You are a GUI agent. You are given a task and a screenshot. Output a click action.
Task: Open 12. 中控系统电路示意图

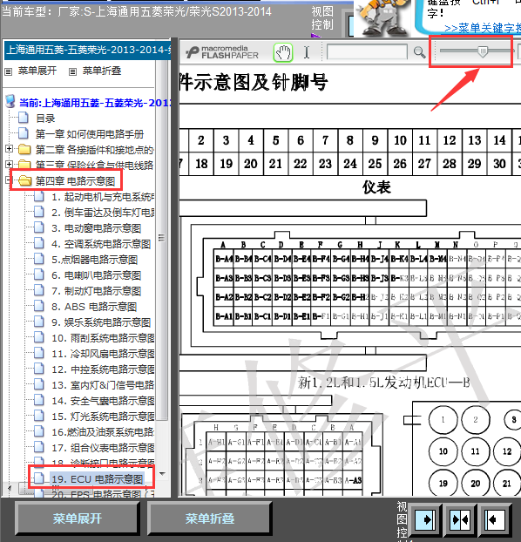pos(103,369)
